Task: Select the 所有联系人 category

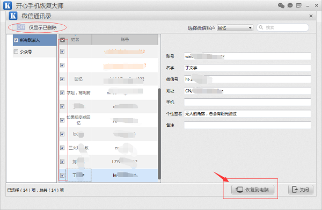Action: tap(35, 40)
